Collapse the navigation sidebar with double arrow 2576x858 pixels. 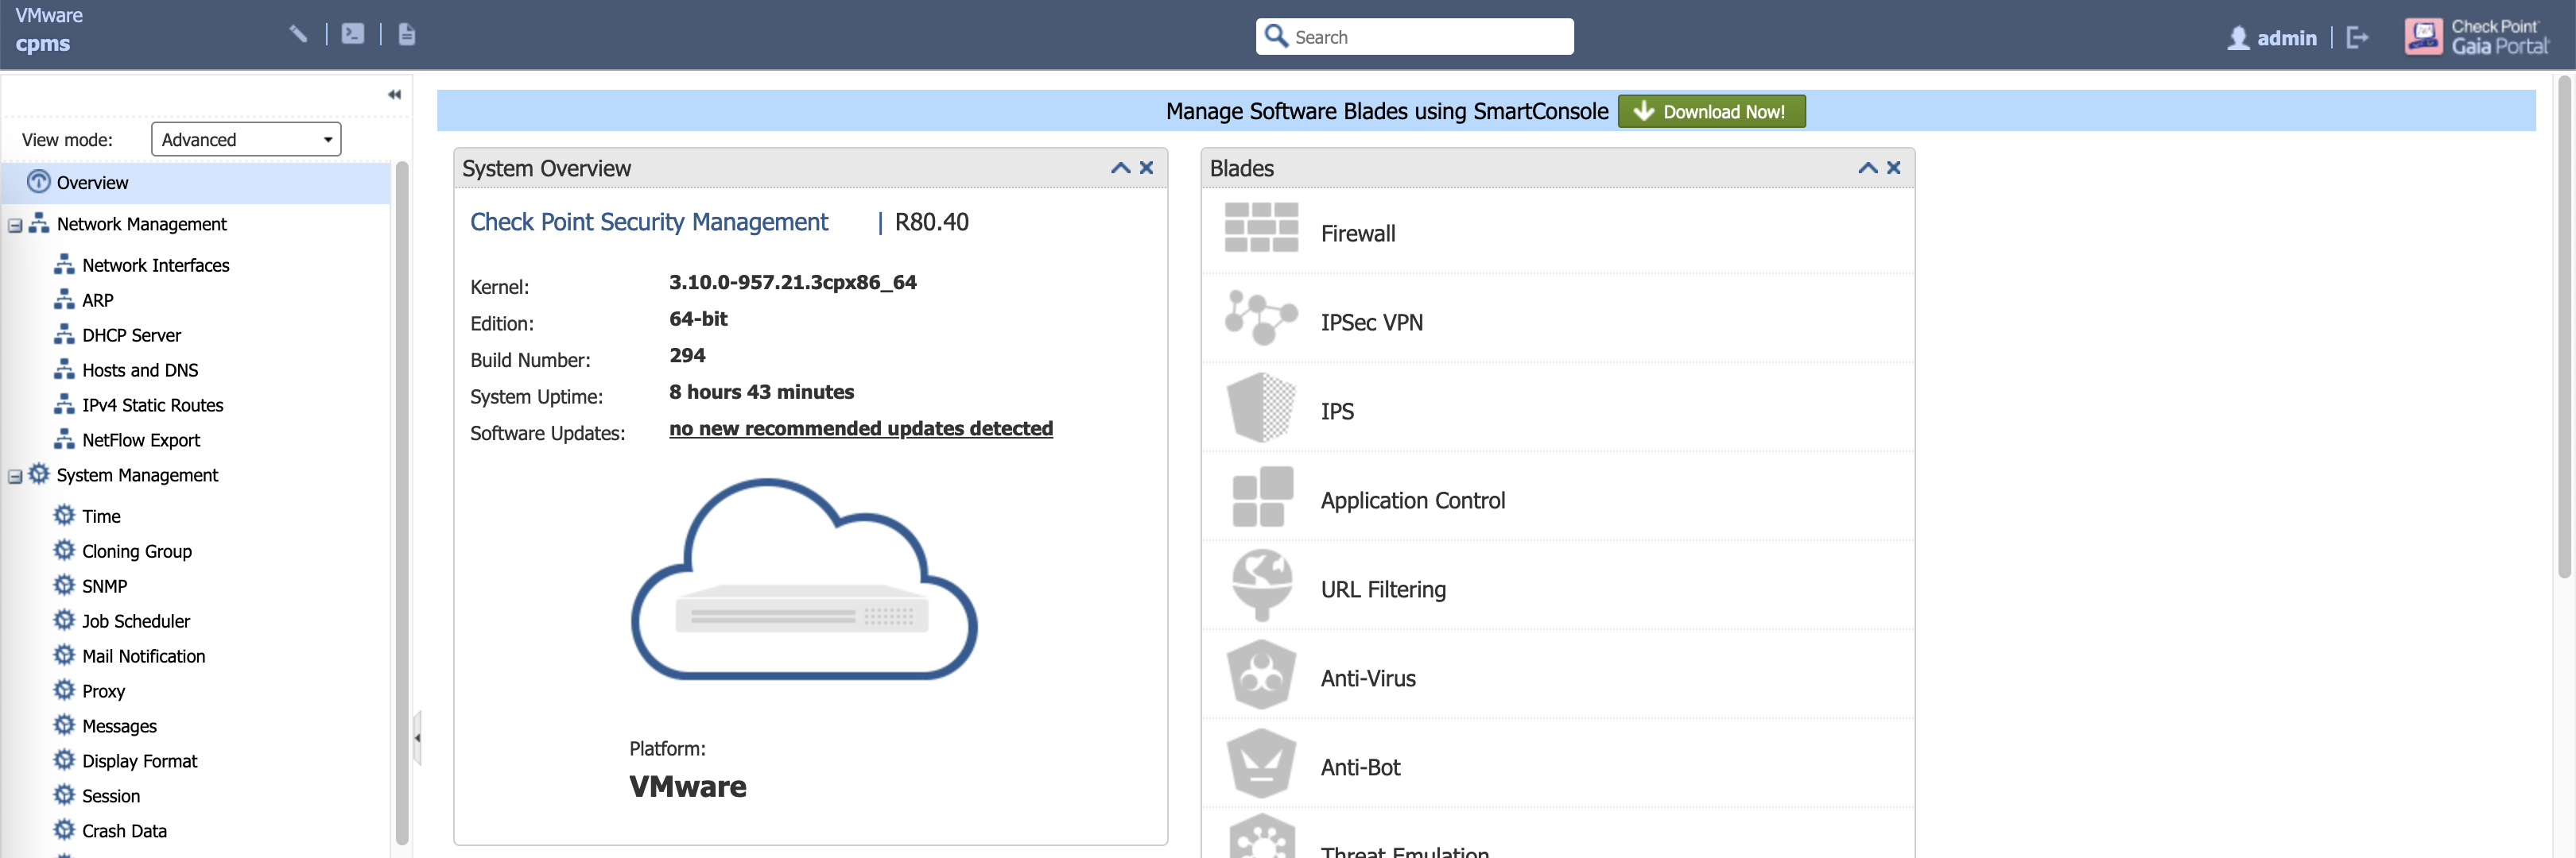[394, 95]
